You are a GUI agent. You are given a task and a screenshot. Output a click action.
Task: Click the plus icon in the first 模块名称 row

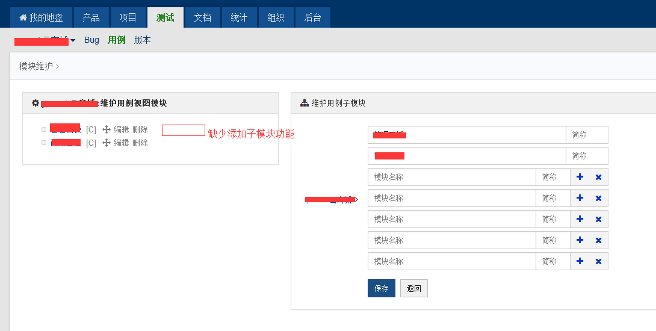580,177
